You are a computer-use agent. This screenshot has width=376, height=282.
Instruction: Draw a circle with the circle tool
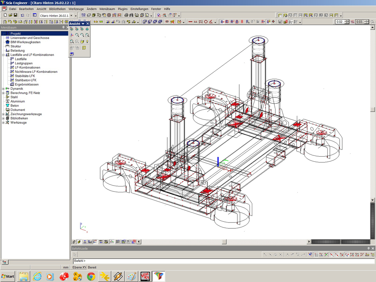click(206, 22)
